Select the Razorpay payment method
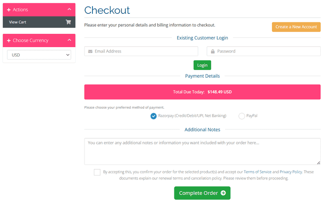 click(154, 116)
